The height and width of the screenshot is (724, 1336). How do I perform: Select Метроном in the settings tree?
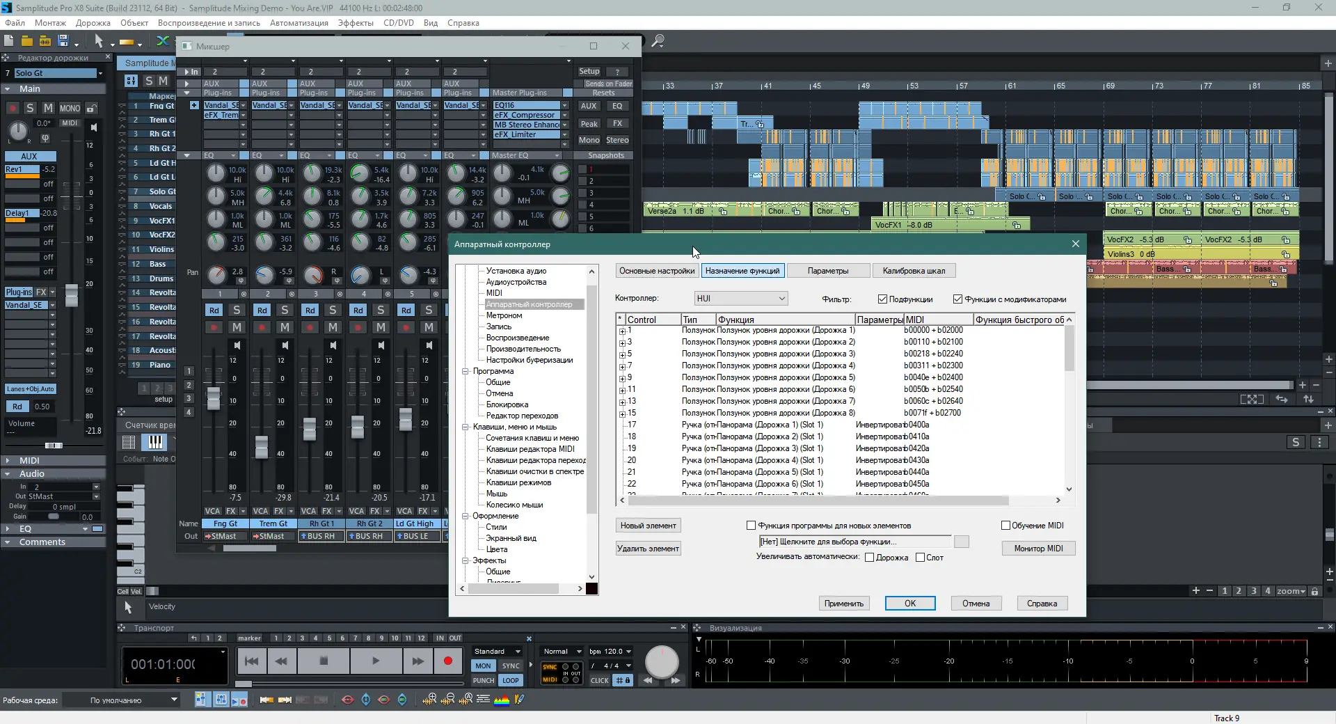[504, 315]
